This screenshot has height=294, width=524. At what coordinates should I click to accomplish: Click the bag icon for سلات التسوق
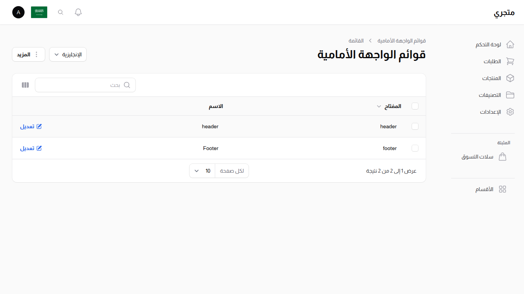[x=503, y=157]
